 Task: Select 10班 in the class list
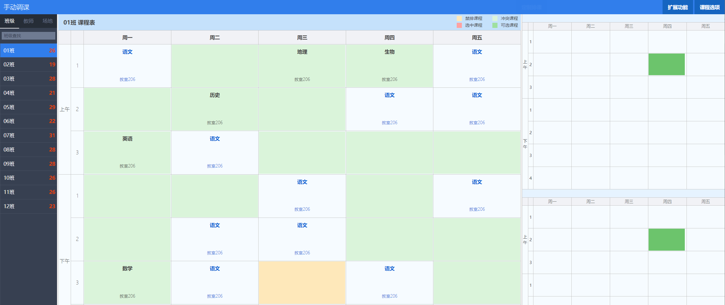click(x=29, y=178)
